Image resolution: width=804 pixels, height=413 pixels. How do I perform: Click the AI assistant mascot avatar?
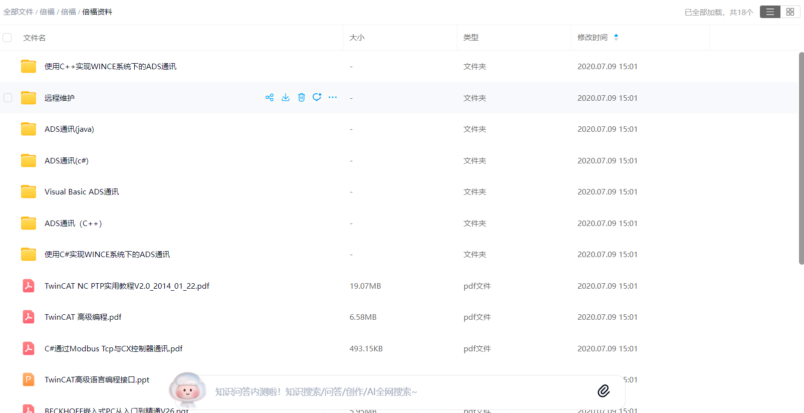click(x=187, y=389)
